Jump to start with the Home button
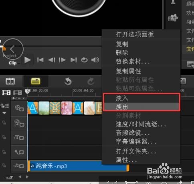194x184 pixels. point(40,60)
